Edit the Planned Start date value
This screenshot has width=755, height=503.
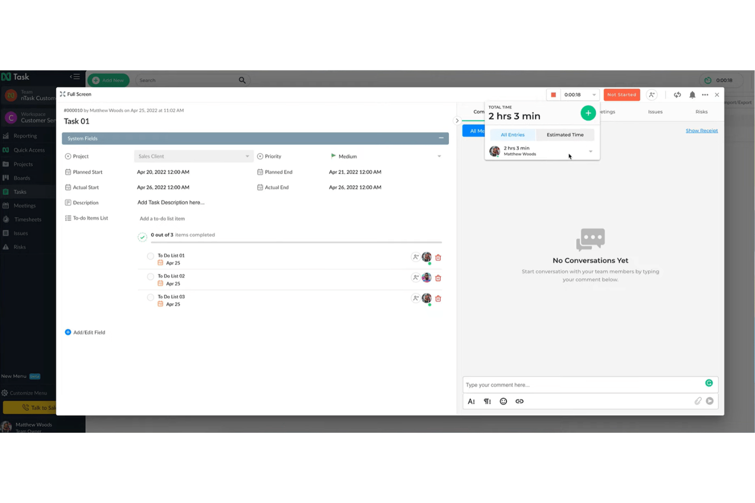pyautogui.click(x=163, y=172)
